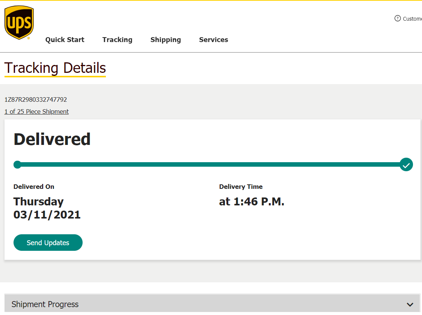422x315 pixels.
Task: Click the delivered checkmark circle icon
Action: (406, 164)
